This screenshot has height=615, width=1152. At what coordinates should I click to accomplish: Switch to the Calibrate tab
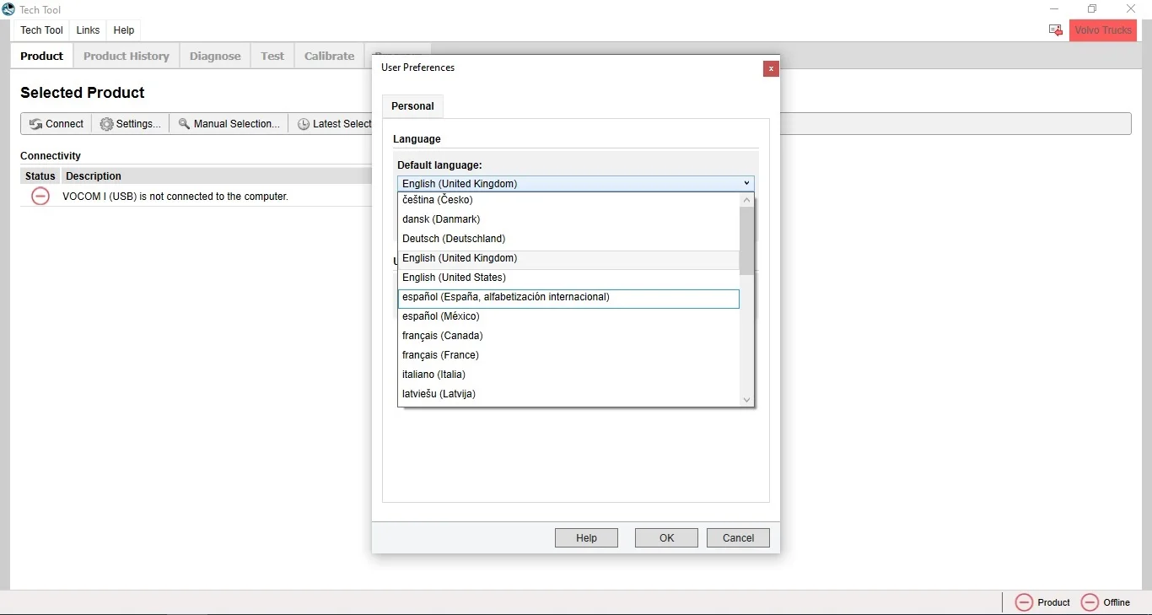pos(329,57)
